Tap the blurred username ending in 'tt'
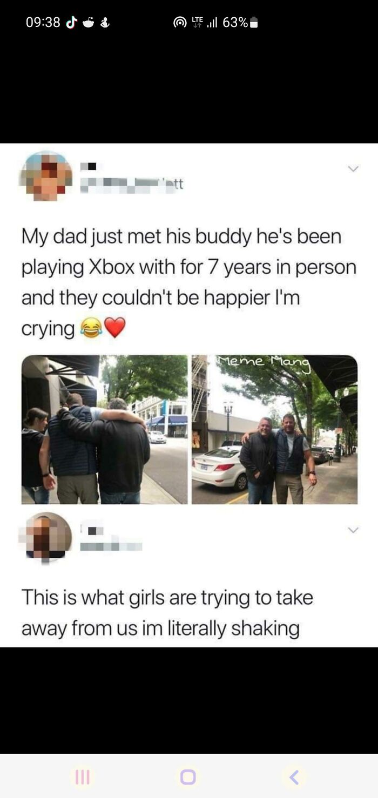378x798 pixels. [132, 185]
